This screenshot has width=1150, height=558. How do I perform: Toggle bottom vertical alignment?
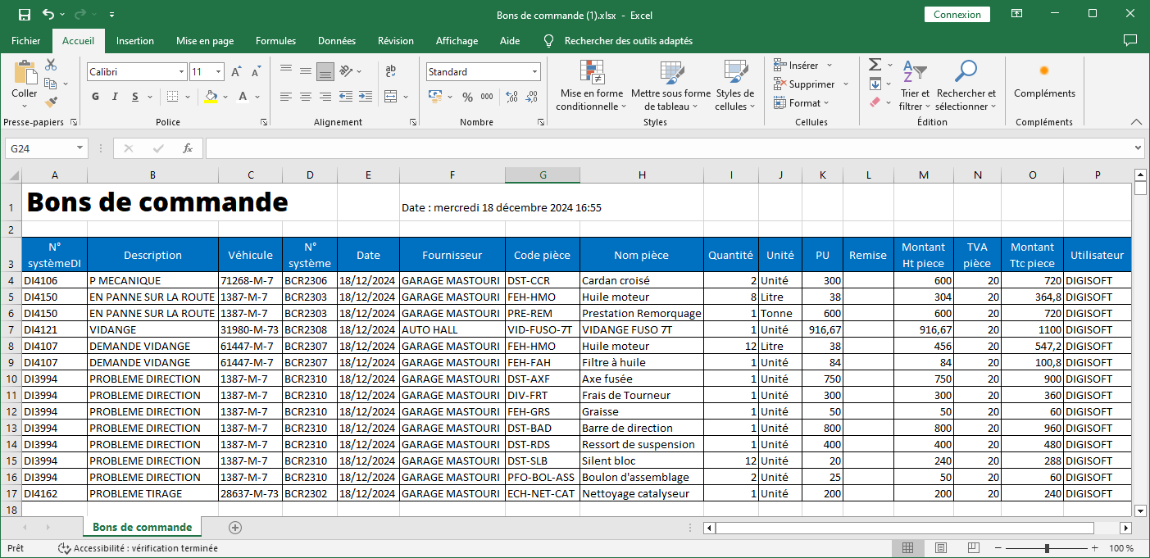point(325,70)
